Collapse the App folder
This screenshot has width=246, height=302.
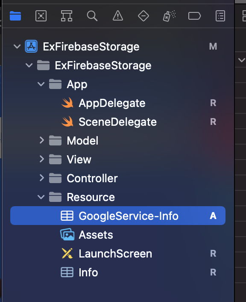[41, 84]
